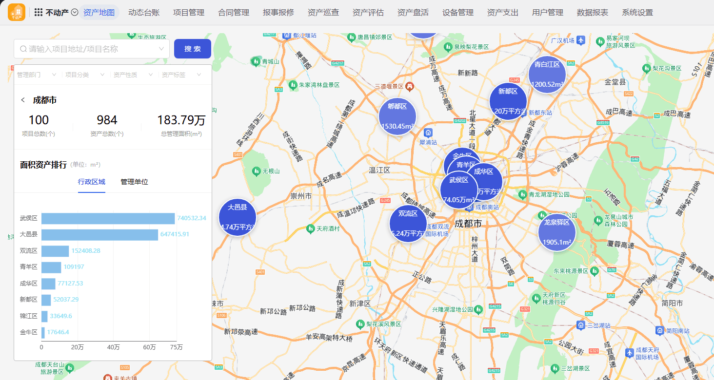
Task: Click 简阳南站 station icon
Action: pyautogui.click(x=660, y=330)
